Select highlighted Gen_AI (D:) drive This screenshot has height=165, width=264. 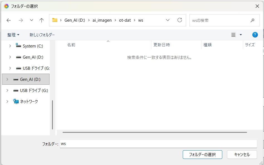26,79
